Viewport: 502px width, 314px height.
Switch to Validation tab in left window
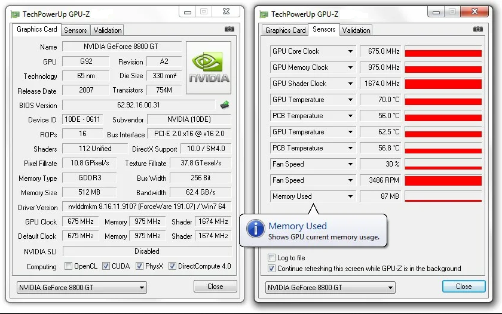[x=107, y=30]
